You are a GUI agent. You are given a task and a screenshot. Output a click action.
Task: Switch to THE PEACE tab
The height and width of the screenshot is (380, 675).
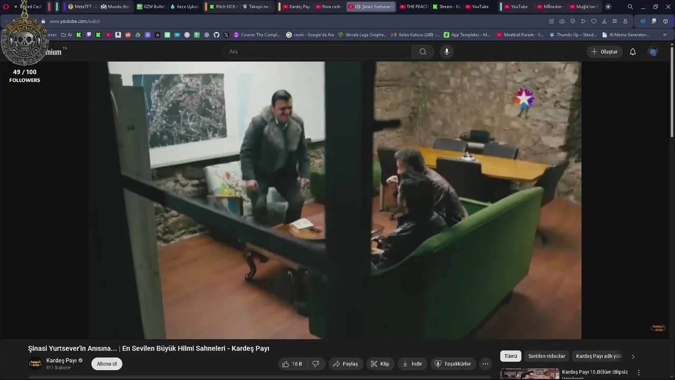click(413, 7)
